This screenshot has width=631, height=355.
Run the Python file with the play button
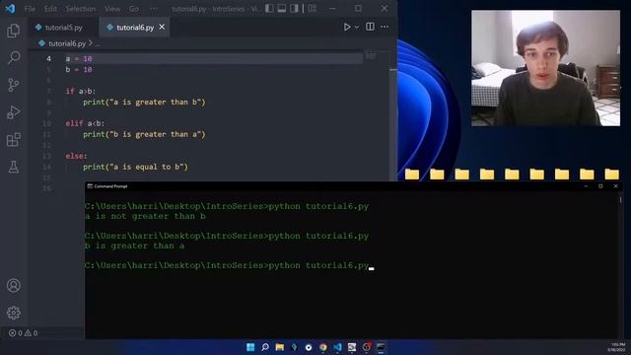pyautogui.click(x=347, y=27)
